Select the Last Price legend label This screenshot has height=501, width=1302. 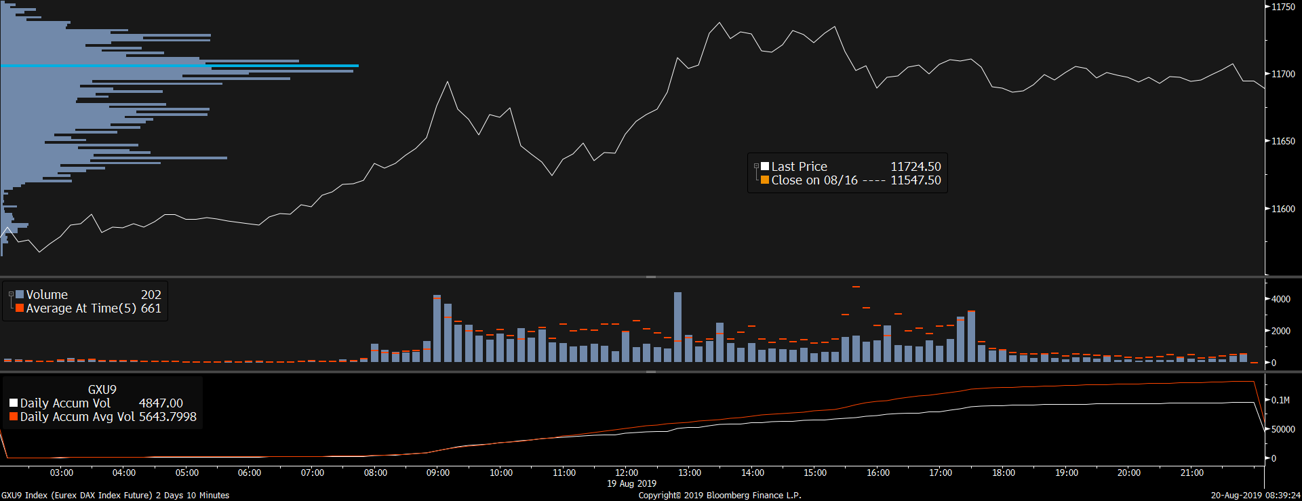(799, 166)
